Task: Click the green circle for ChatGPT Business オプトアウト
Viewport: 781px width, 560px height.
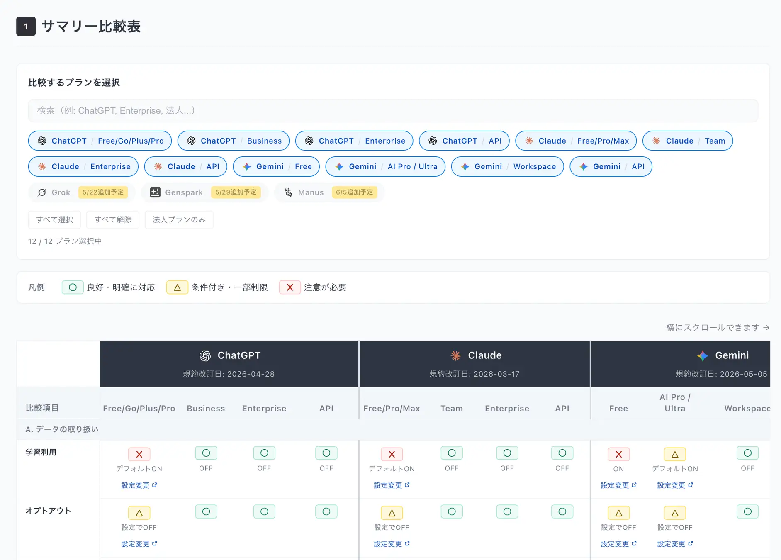Action: pos(206,511)
